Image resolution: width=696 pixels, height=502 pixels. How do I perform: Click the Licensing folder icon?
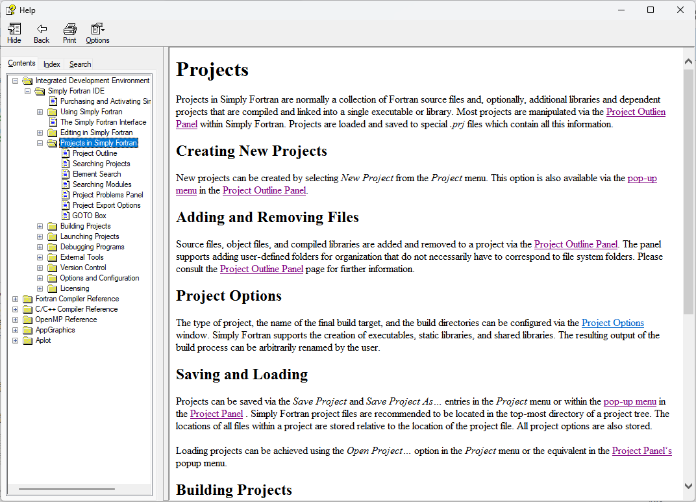click(53, 288)
